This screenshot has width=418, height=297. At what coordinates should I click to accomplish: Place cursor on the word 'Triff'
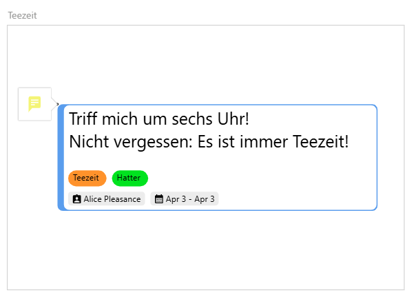coord(83,119)
